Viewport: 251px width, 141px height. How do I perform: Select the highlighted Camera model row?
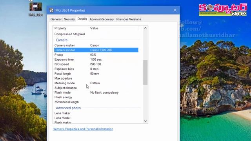click(96, 50)
